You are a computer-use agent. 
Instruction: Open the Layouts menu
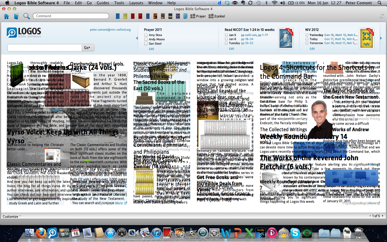136,3
